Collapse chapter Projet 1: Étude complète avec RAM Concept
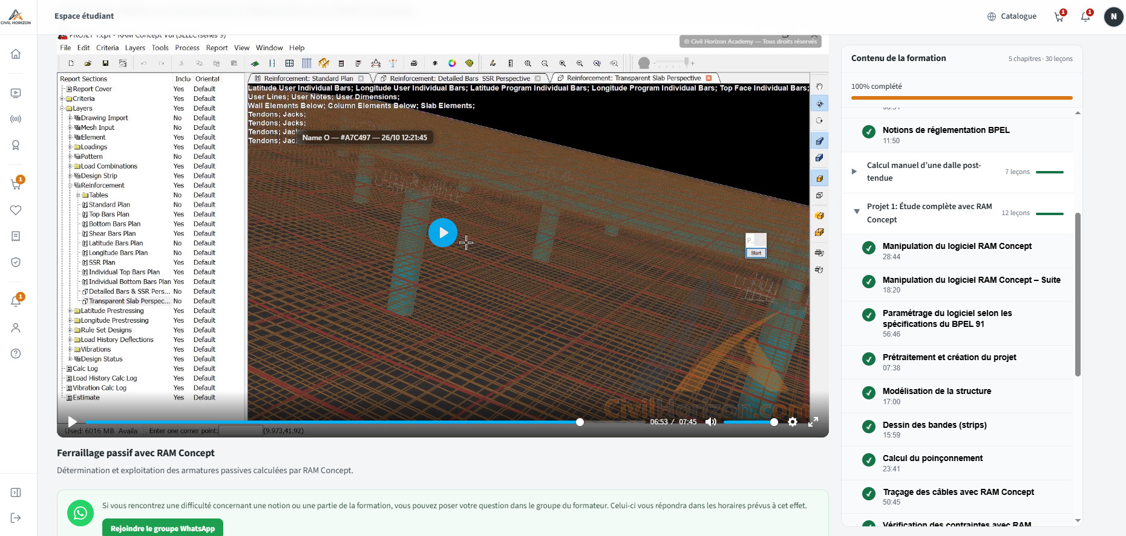 [957, 213]
